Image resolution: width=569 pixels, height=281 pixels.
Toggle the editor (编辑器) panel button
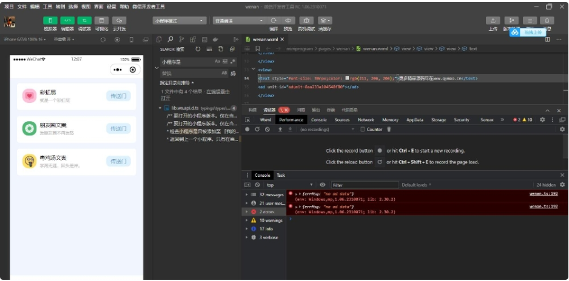[x=67, y=21]
